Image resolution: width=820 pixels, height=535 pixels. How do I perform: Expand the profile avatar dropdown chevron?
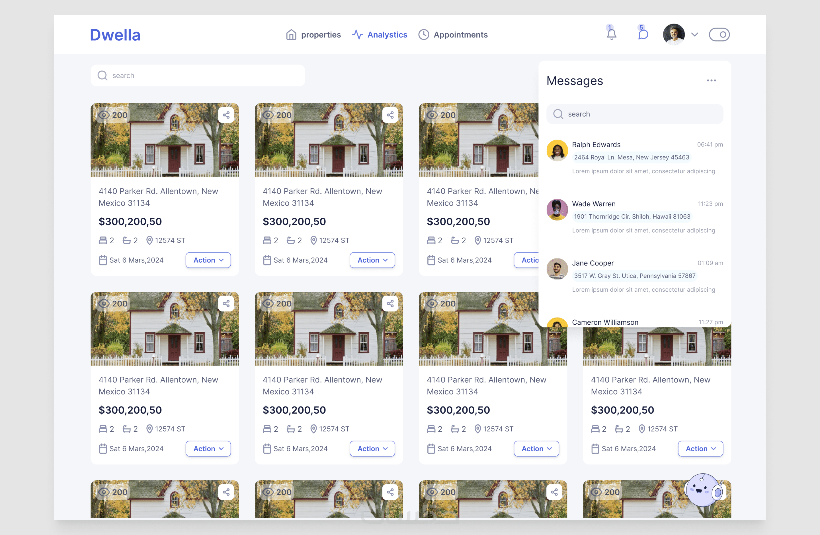click(695, 34)
